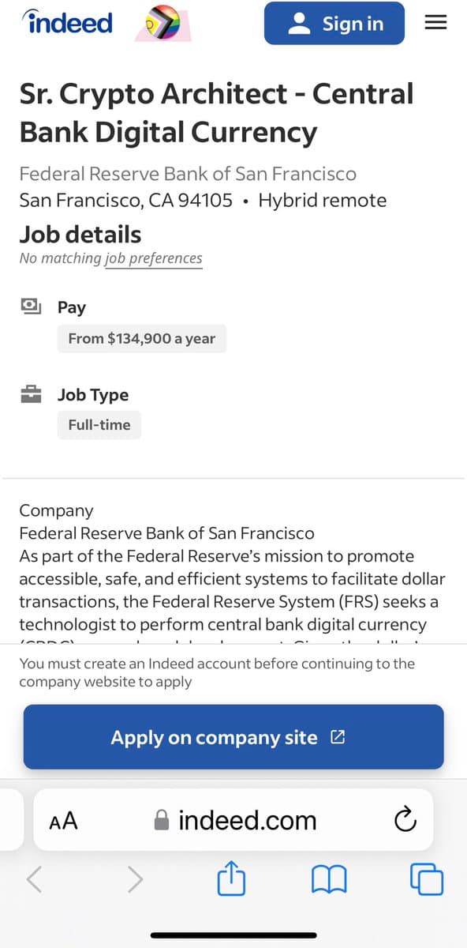Screen dimensions: 467x948
Task: Tap Safari forward arrow
Action: pyautogui.click(x=136, y=879)
